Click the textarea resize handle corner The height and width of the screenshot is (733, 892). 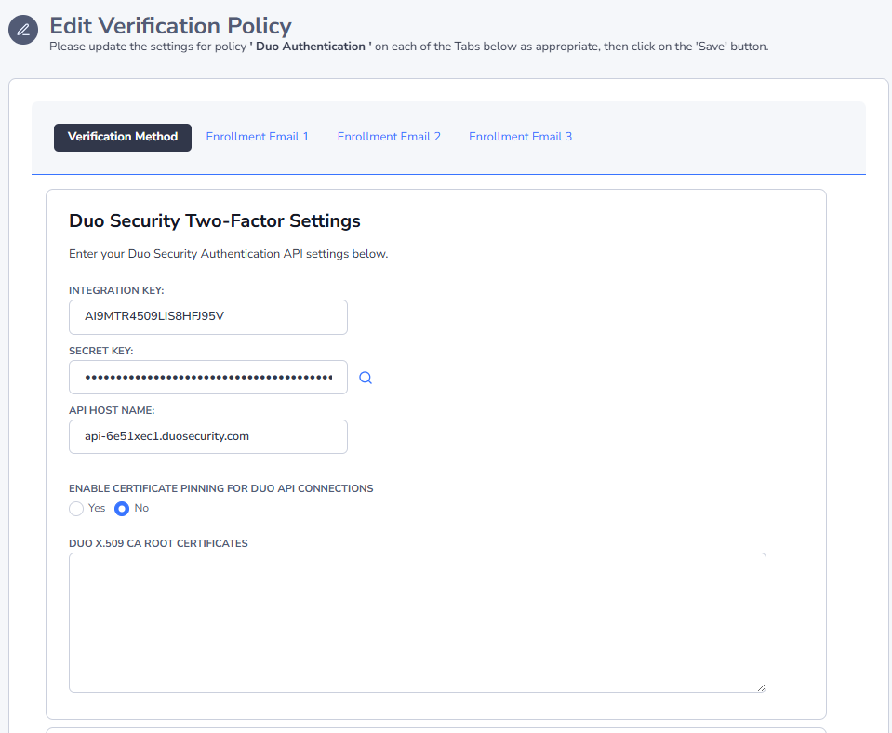[761, 687]
